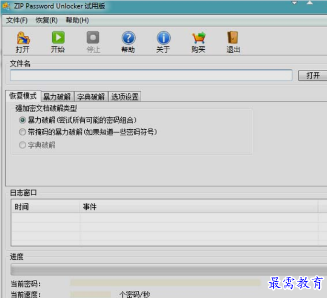Open the 帮助(H) menu
The image size is (327, 298).
coord(77,21)
